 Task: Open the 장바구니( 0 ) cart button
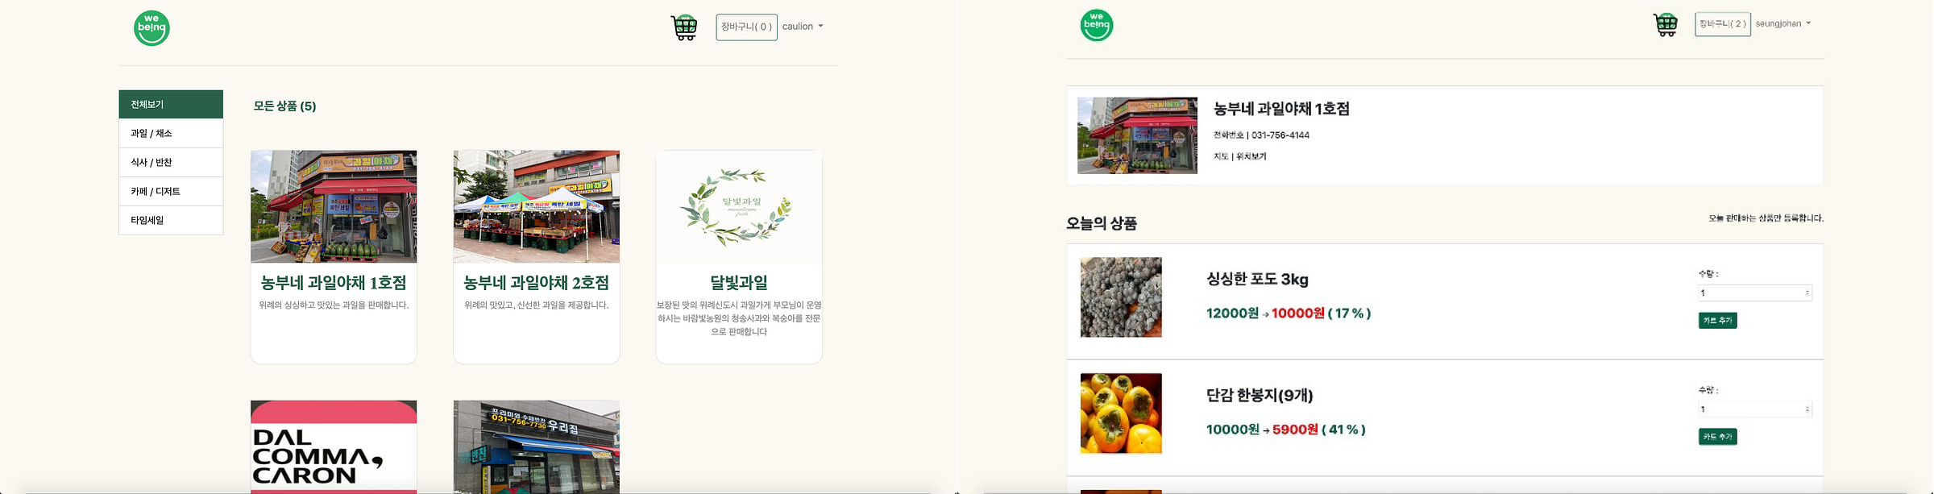coord(747,27)
